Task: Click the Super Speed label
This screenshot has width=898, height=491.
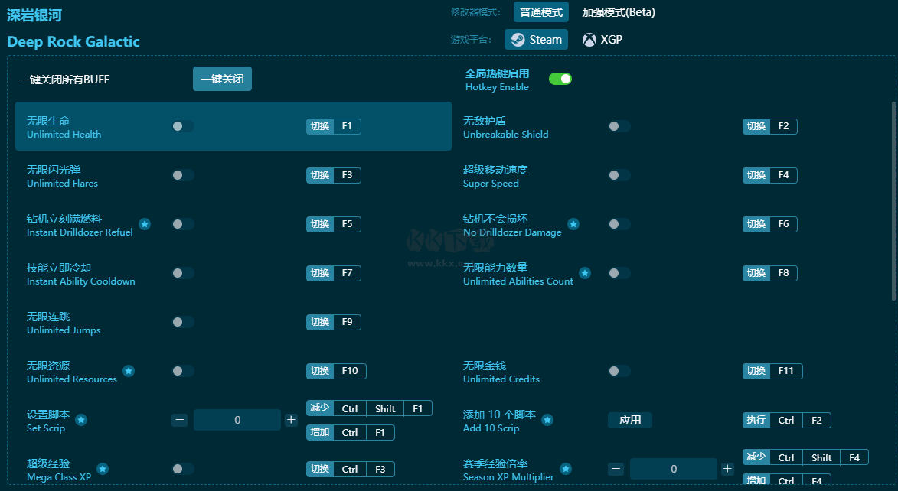Action: point(491,183)
